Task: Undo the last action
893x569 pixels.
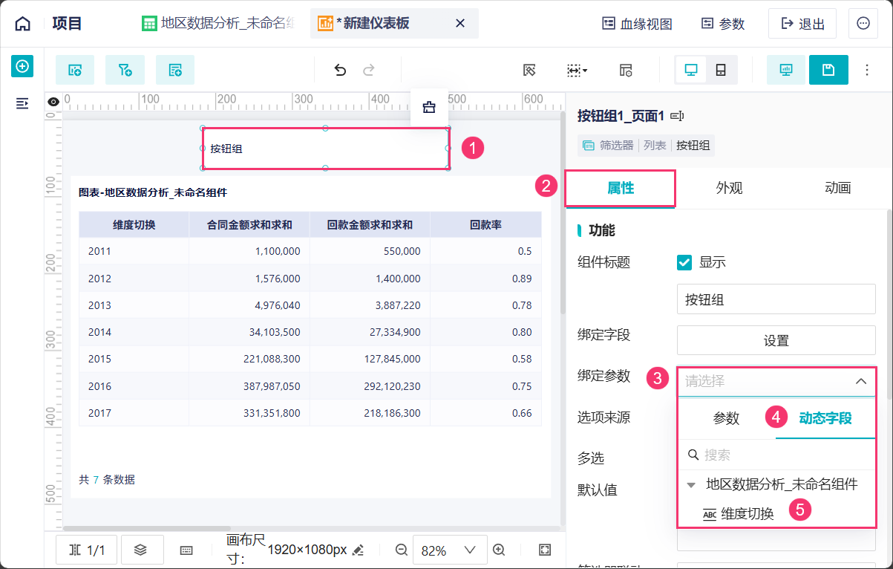Action: [x=340, y=71]
